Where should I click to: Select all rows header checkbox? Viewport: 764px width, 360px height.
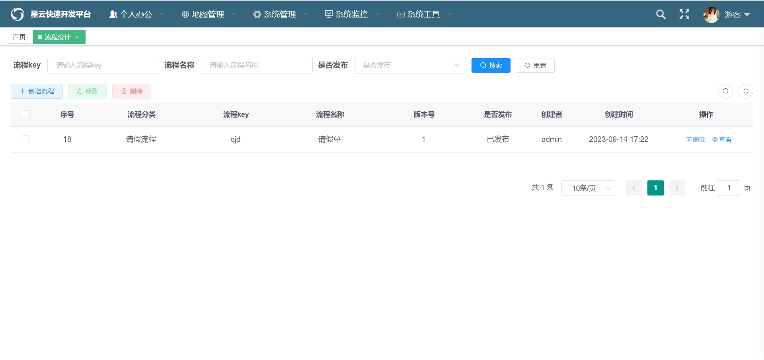[x=26, y=114]
